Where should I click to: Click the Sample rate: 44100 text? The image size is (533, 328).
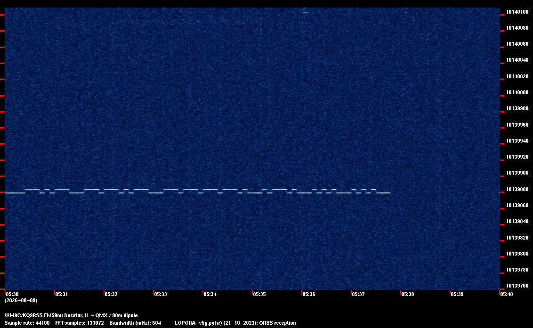27,323
